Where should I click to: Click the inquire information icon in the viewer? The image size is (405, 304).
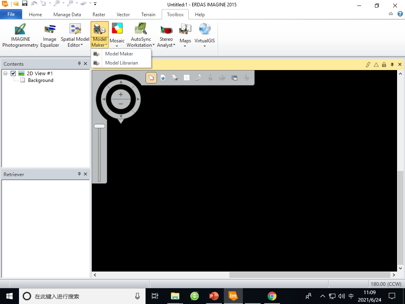pos(163,78)
